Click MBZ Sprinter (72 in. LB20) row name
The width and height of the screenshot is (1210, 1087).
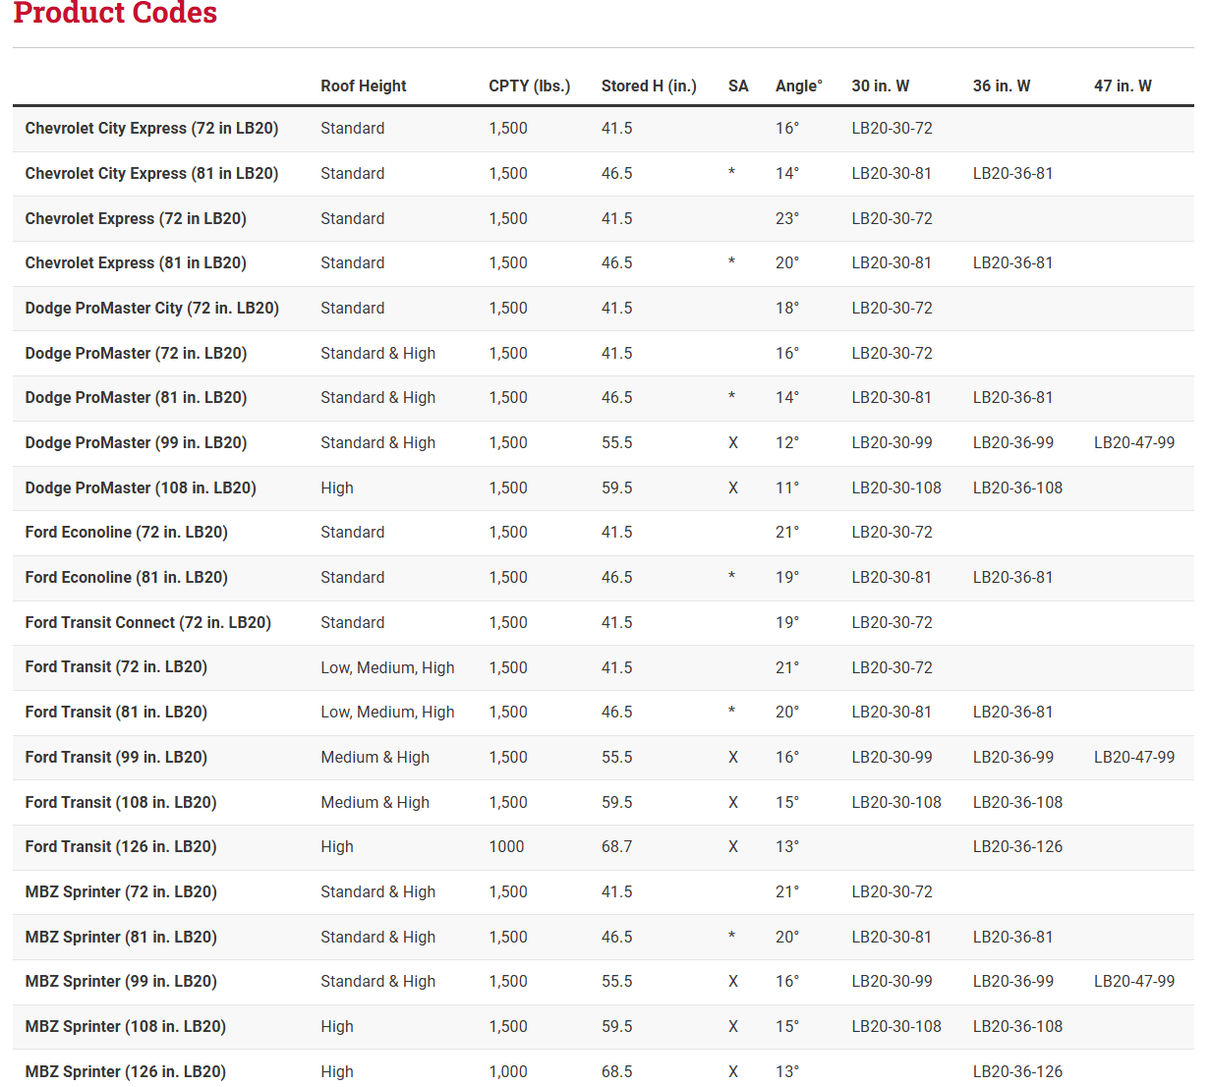pos(121,892)
